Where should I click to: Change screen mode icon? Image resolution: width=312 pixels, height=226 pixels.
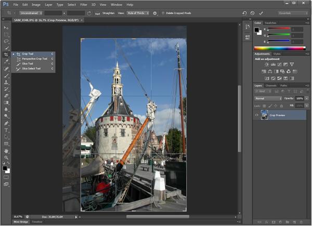tap(6, 184)
